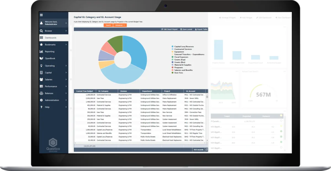Sort by Division column header

(129, 91)
